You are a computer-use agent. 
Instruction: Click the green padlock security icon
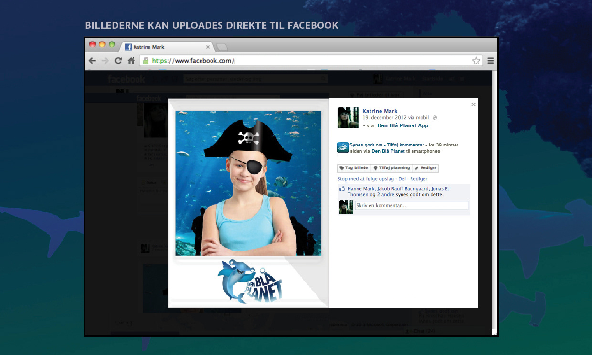point(146,61)
